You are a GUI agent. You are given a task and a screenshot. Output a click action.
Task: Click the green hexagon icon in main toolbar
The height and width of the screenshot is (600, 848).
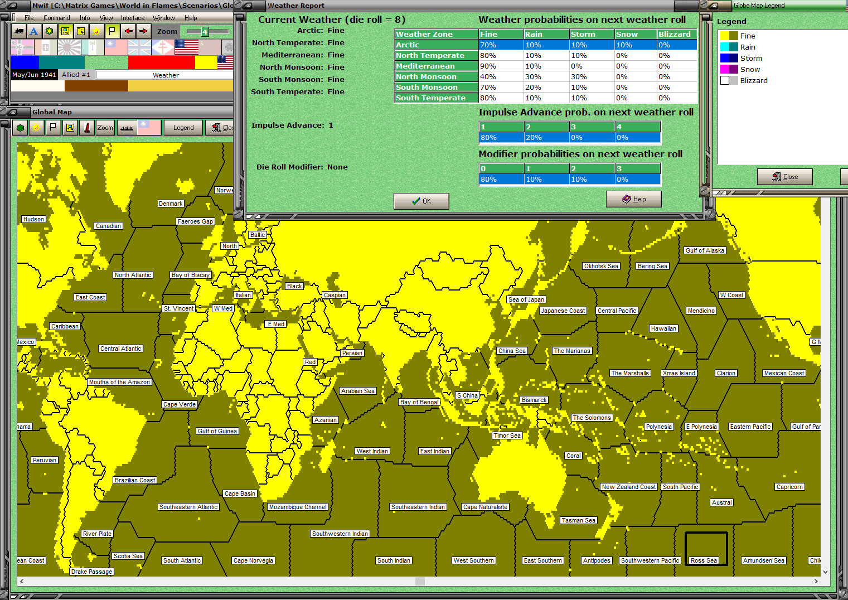(50, 31)
